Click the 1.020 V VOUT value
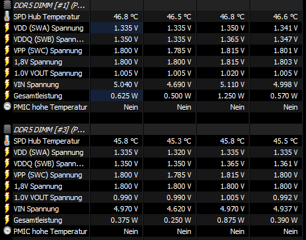The image size is (306, 240). 232,73
